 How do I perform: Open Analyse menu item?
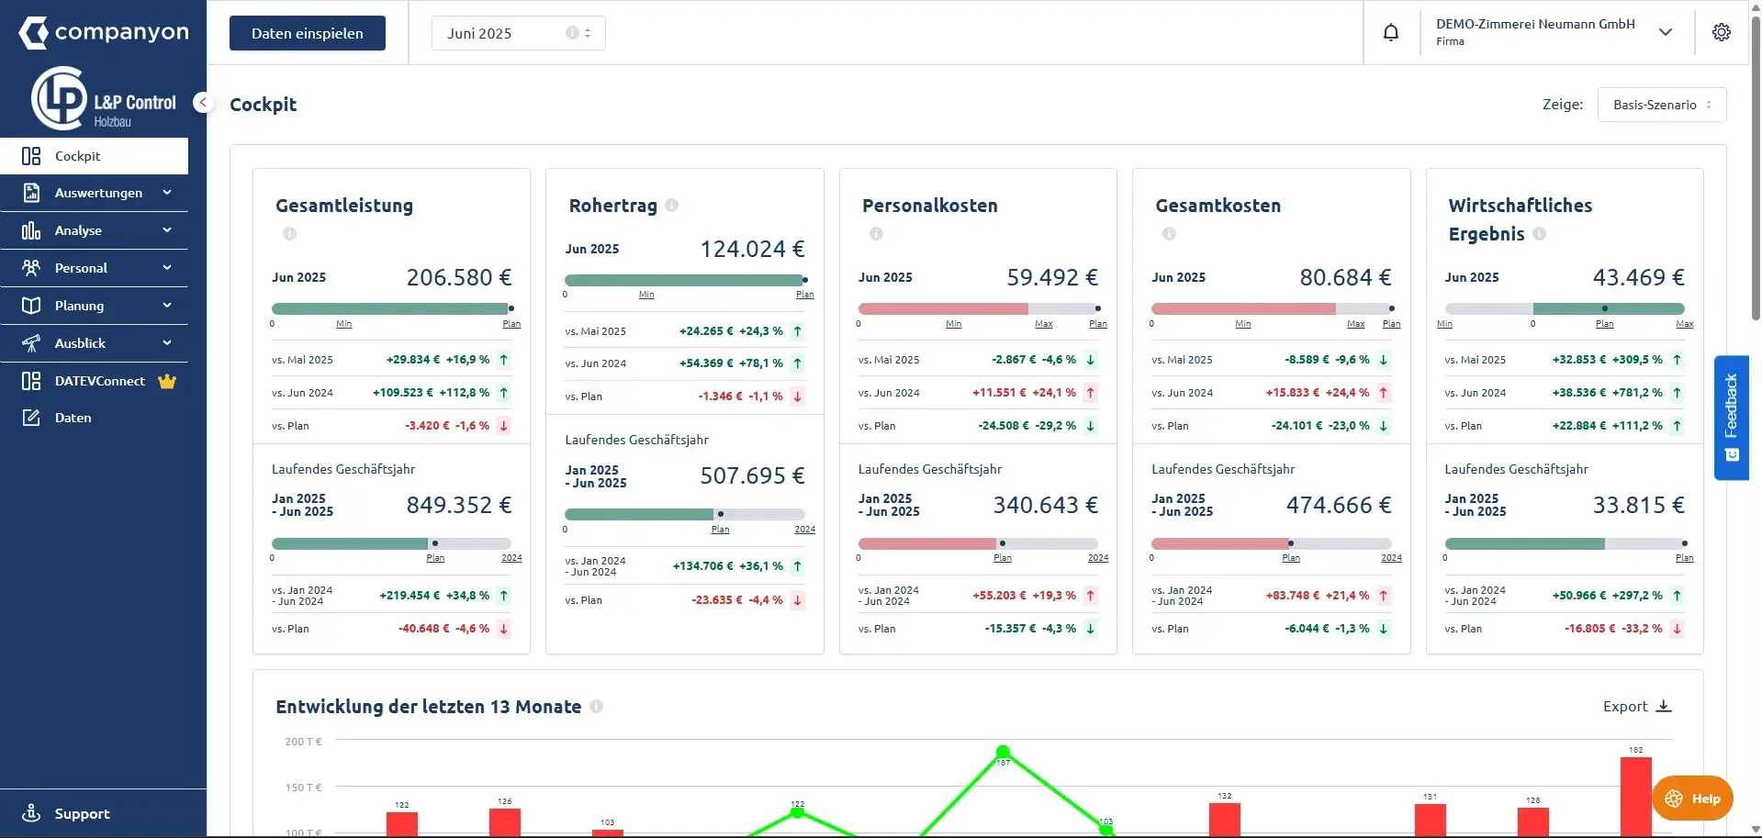click(x=94, y=230)
